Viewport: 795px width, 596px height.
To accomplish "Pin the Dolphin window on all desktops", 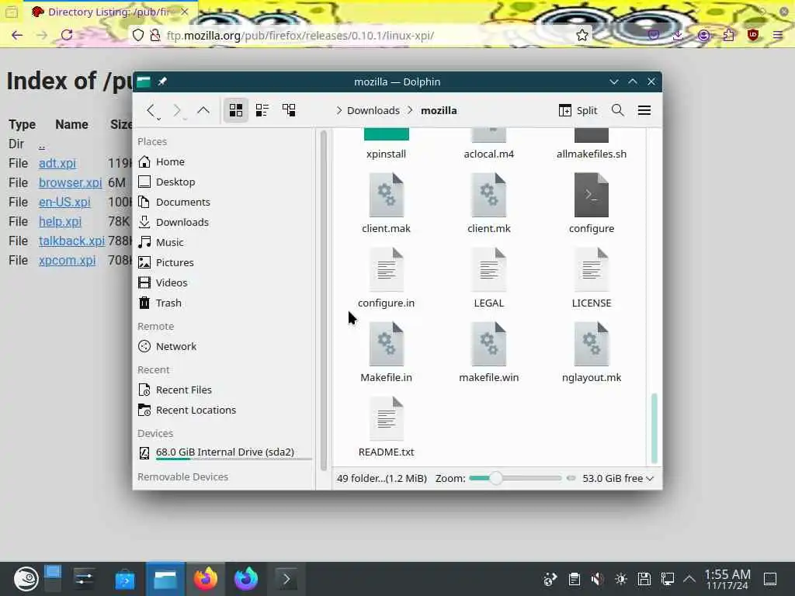I will pos(162,81).
